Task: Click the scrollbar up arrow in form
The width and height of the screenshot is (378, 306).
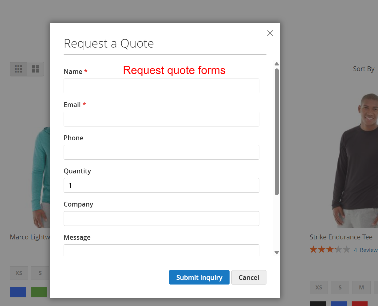Action: coord(277,64)
